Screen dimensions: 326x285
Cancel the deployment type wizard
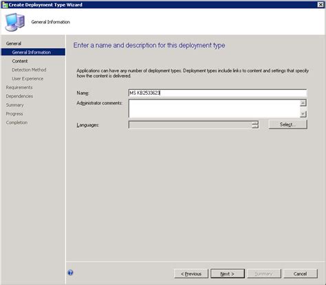[x=301, y=274]
